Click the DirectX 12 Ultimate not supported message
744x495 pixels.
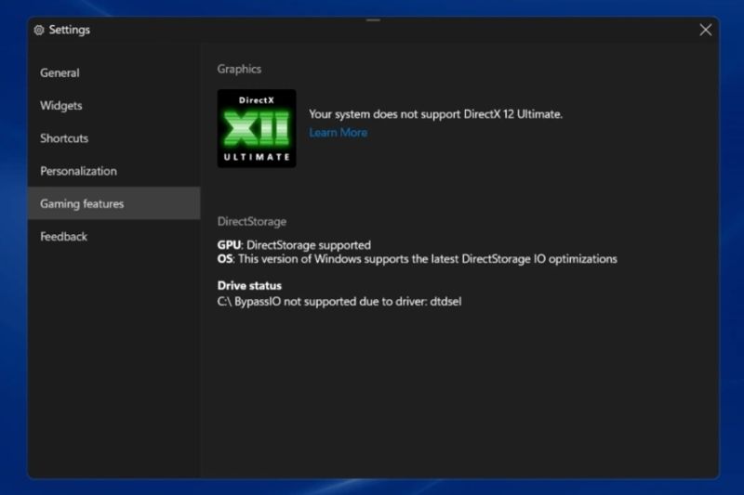point(435,114)
